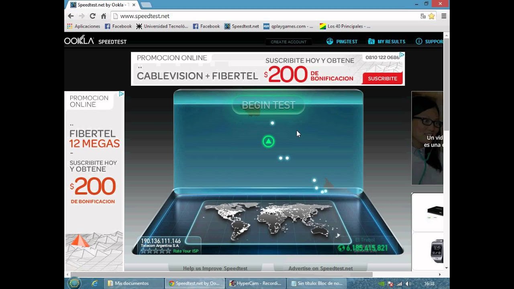Click the scroll right arrow of horizontal scrollbar
The image size is (514, 289).
click(x=440, y=274)
